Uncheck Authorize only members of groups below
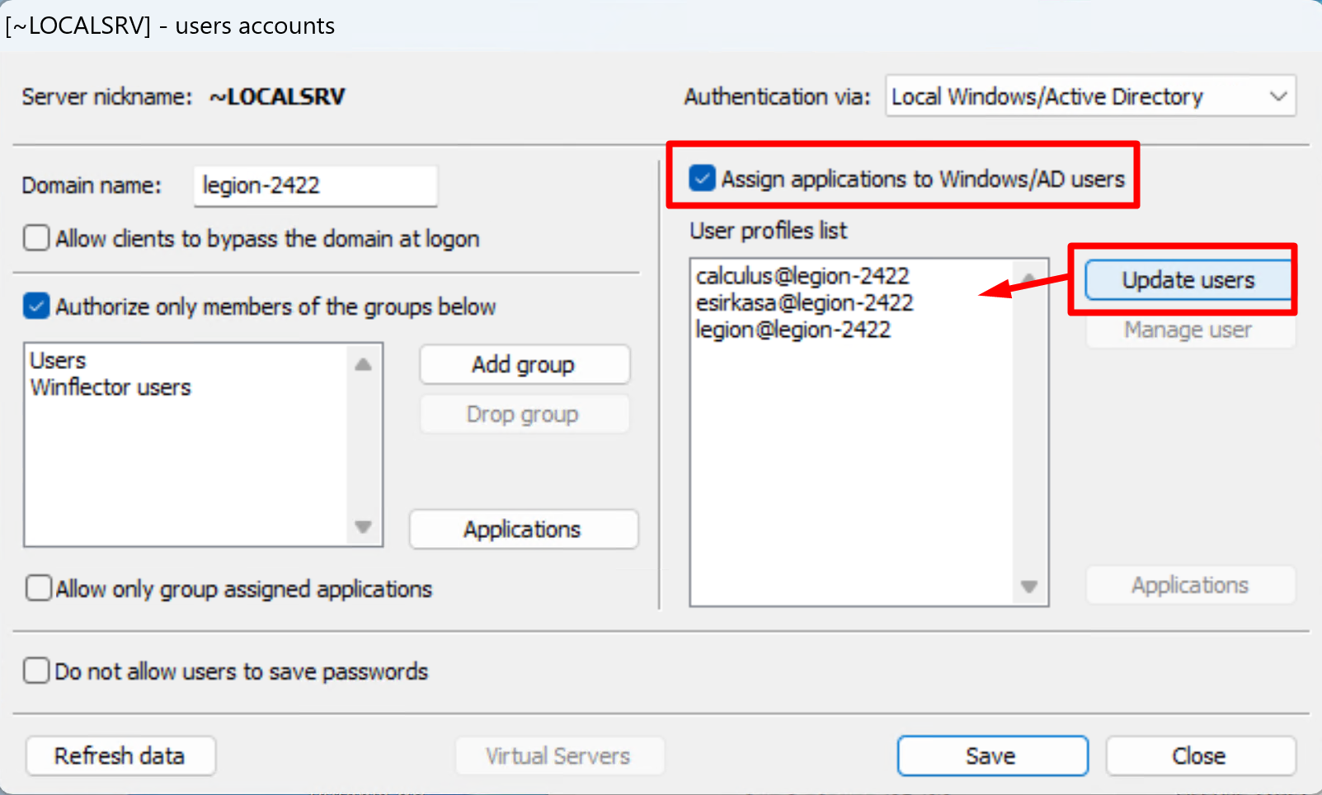The image size is (1322, 795). tap(36, 306)
